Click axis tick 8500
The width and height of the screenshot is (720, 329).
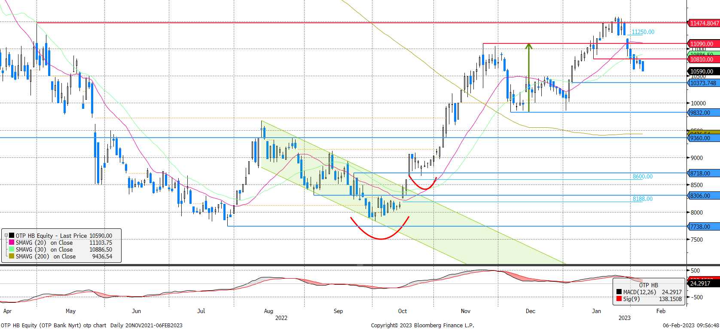coord(697,185)
